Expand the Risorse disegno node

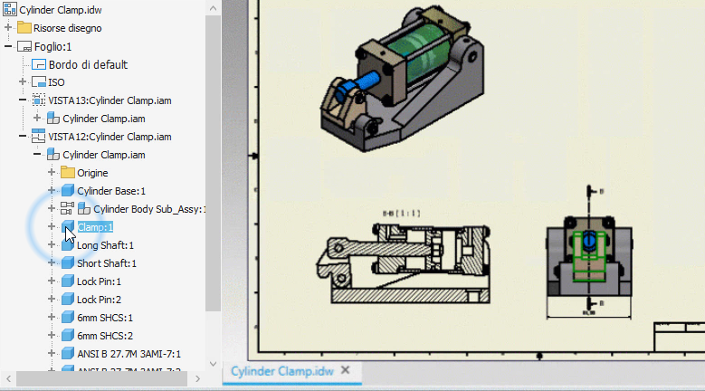pyautogui.click(x=8, y=27)
